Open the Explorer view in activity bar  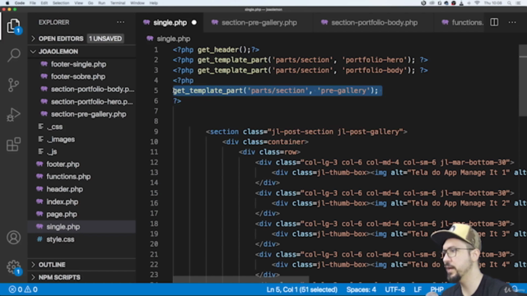[13, 25]
